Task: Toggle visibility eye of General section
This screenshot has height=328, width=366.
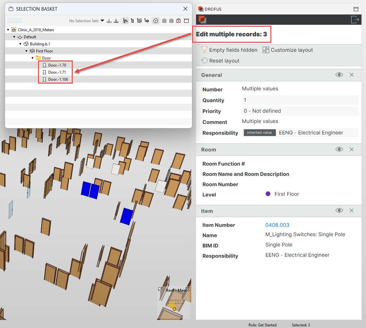Action: (x=339, y=75)
